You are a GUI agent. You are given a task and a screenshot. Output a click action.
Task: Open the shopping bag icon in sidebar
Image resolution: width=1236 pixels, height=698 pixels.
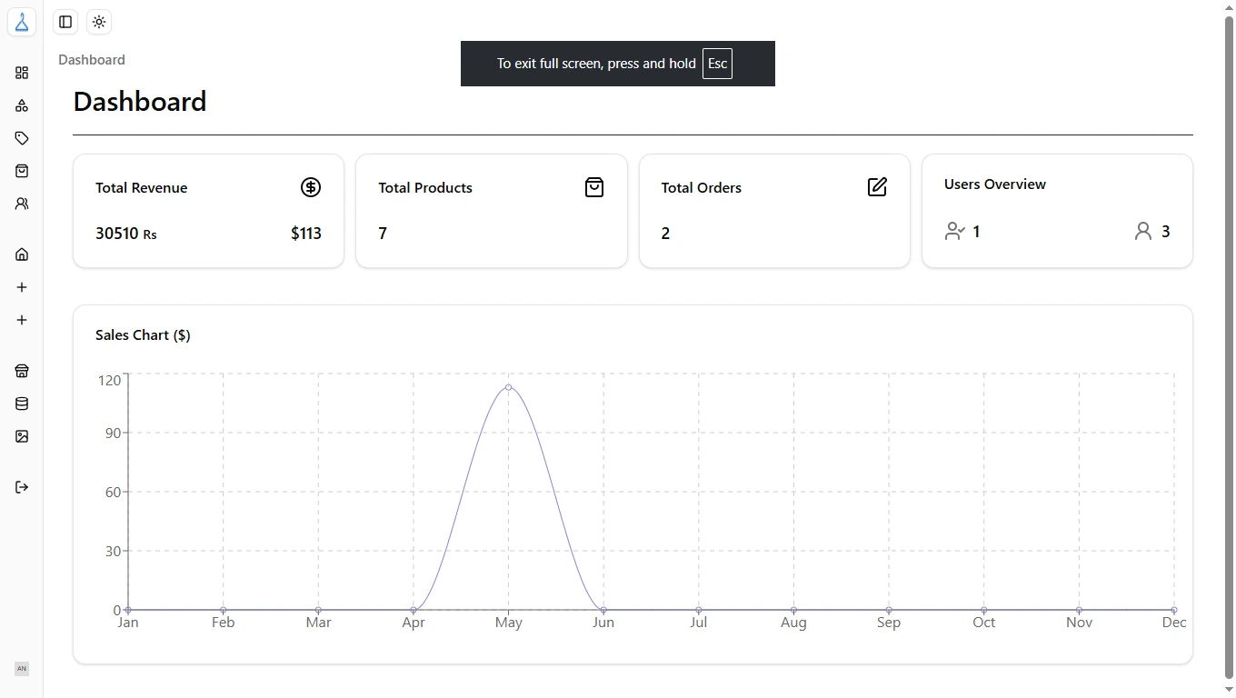[22, 171]
